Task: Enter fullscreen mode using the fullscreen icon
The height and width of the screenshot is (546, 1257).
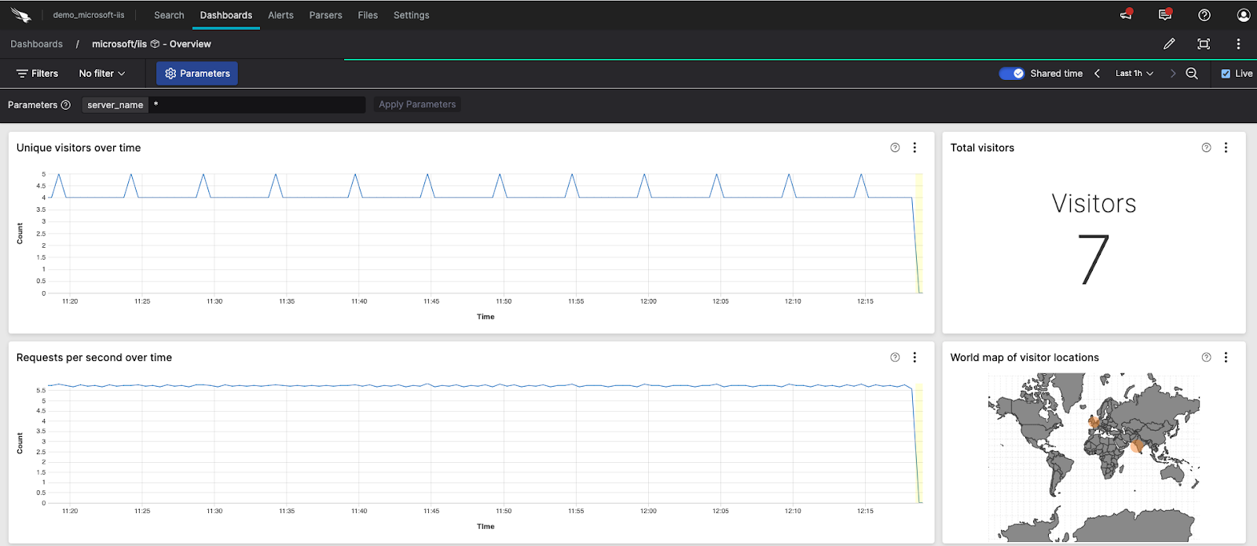Action: tap(1204, 44)
